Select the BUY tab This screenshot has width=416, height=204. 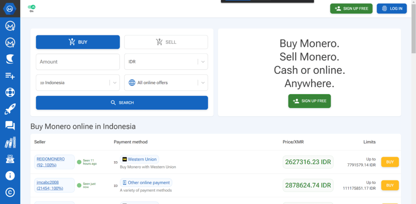(x=78, y=42)
